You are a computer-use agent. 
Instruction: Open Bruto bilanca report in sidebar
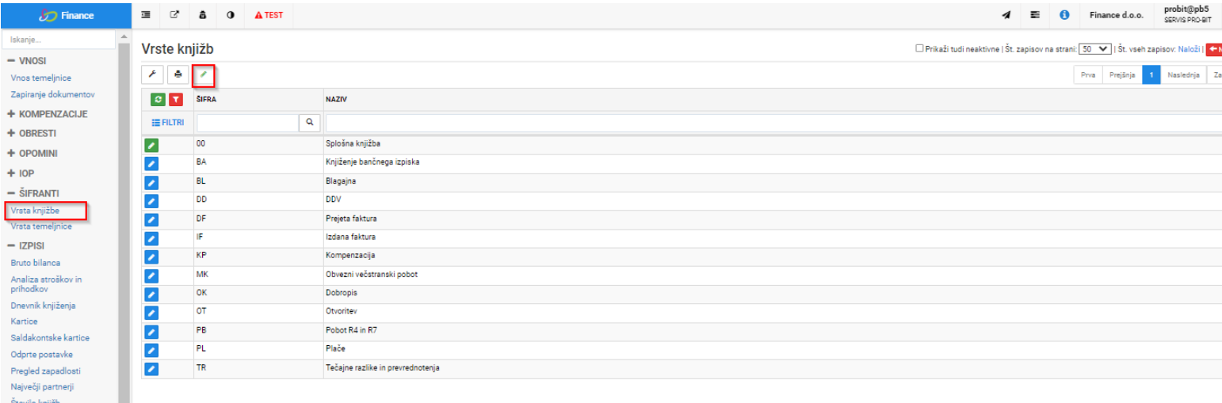tap(36, 262)
